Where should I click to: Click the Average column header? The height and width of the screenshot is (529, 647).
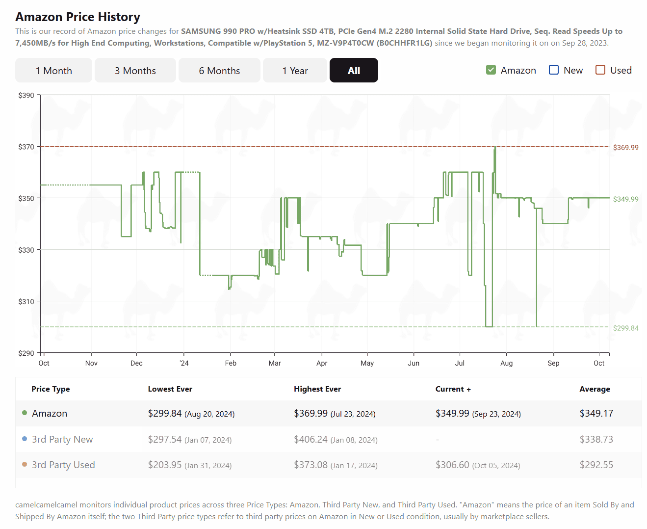[595, 389]
